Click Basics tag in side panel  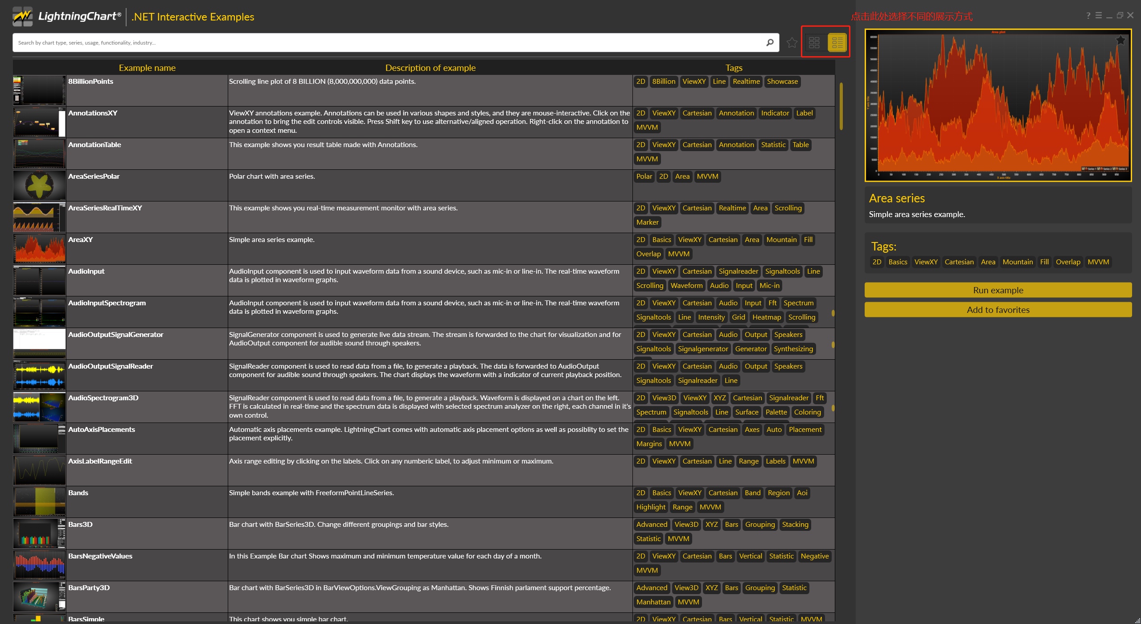click(x=898, y=262)
